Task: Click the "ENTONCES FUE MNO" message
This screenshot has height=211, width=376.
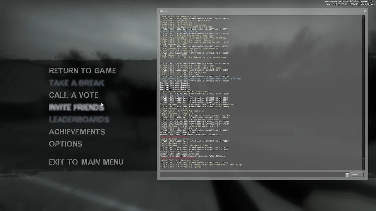Action: (x=186, y=27)
